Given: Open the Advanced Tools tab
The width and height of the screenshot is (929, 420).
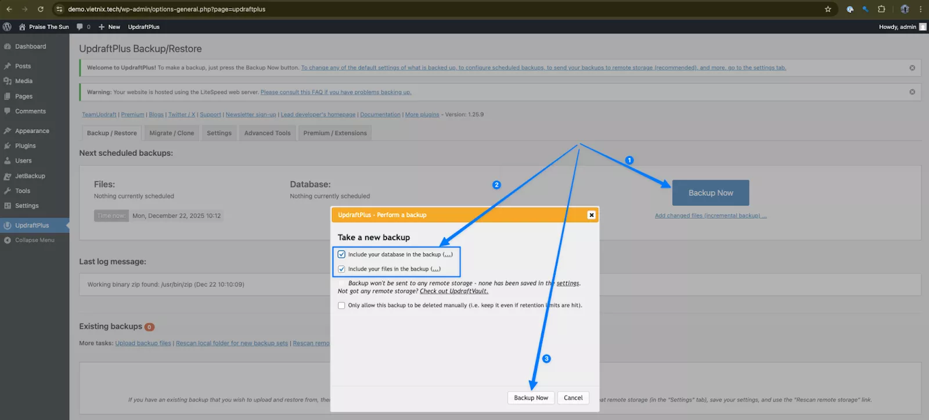Looking at the screenshot, I should (267, 133).
